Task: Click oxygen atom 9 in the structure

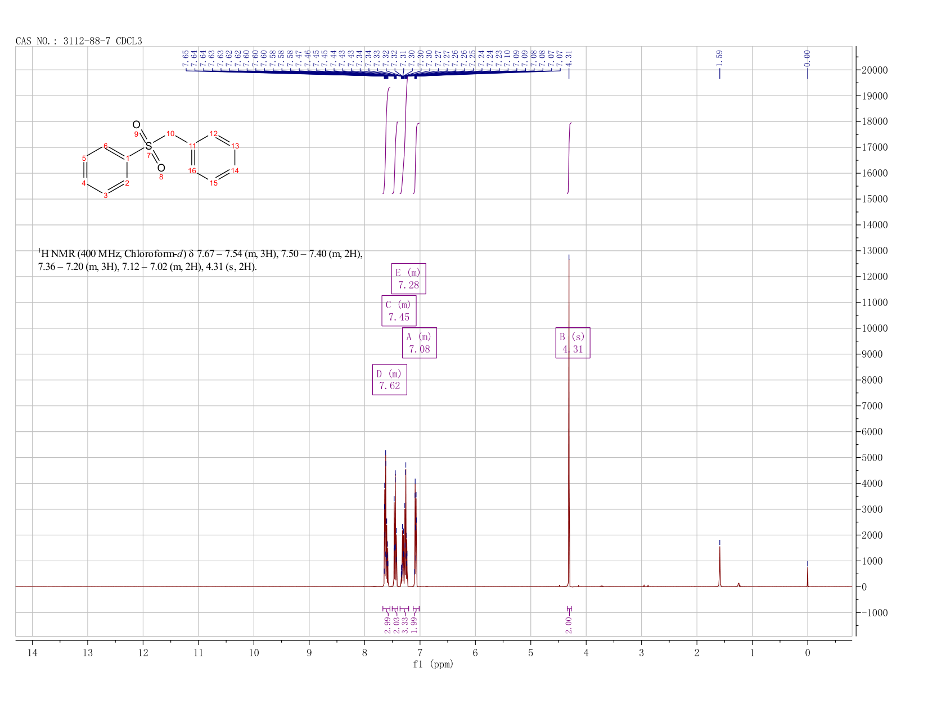Action: tap(136, 125)
